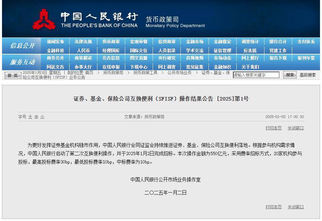Screen dimensions: 322x221
Task: Select the 党建工作 nav item
Action: tap(278, 50)
